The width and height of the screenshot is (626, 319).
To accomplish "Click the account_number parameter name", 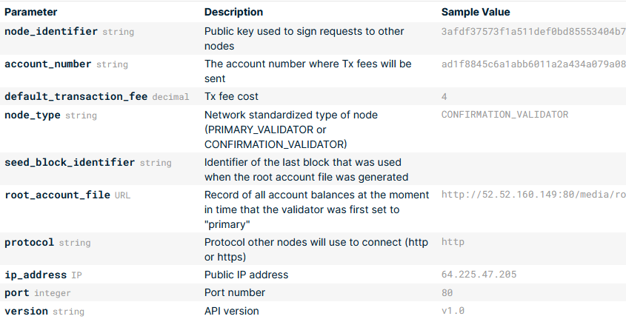I will [48, 64].
